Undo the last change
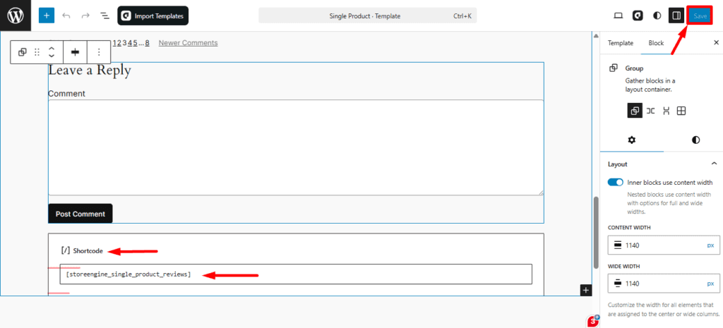 pos(66,16)
